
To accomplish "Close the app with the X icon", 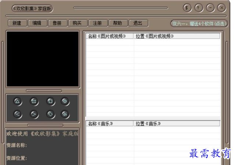I will [x=222, y=8].
